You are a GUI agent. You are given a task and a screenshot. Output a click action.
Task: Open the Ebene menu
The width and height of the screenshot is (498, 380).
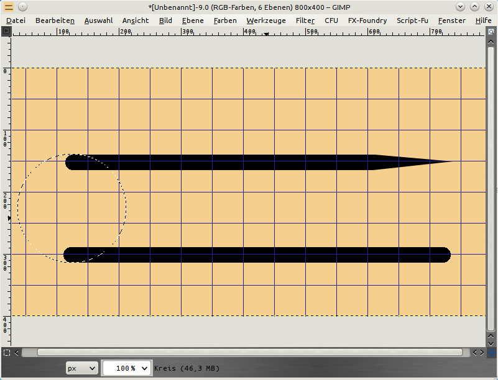[x=193, y=20]
